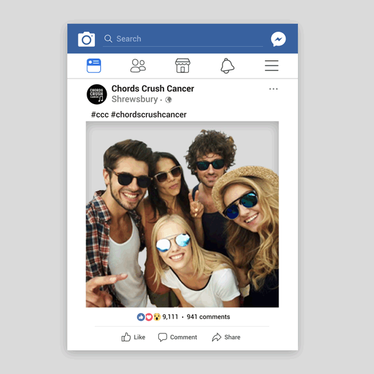This screenshot has width=374, height=374.
Task: Click the Comment button
Action: coord(178,337)
